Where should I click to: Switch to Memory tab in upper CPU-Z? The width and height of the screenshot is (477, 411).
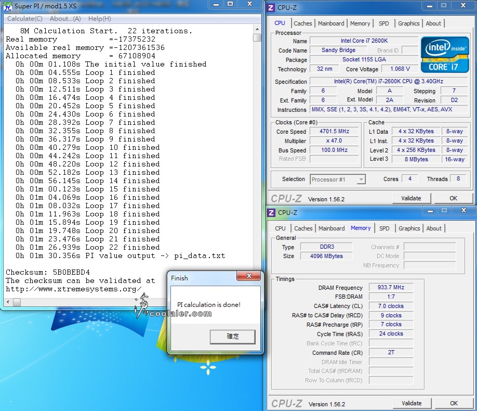click(x=360, y=23)
